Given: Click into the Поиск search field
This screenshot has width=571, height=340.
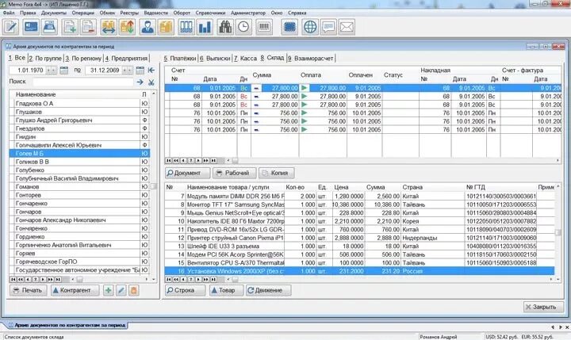Looking at the screenshot, I should tap(83, 82).
